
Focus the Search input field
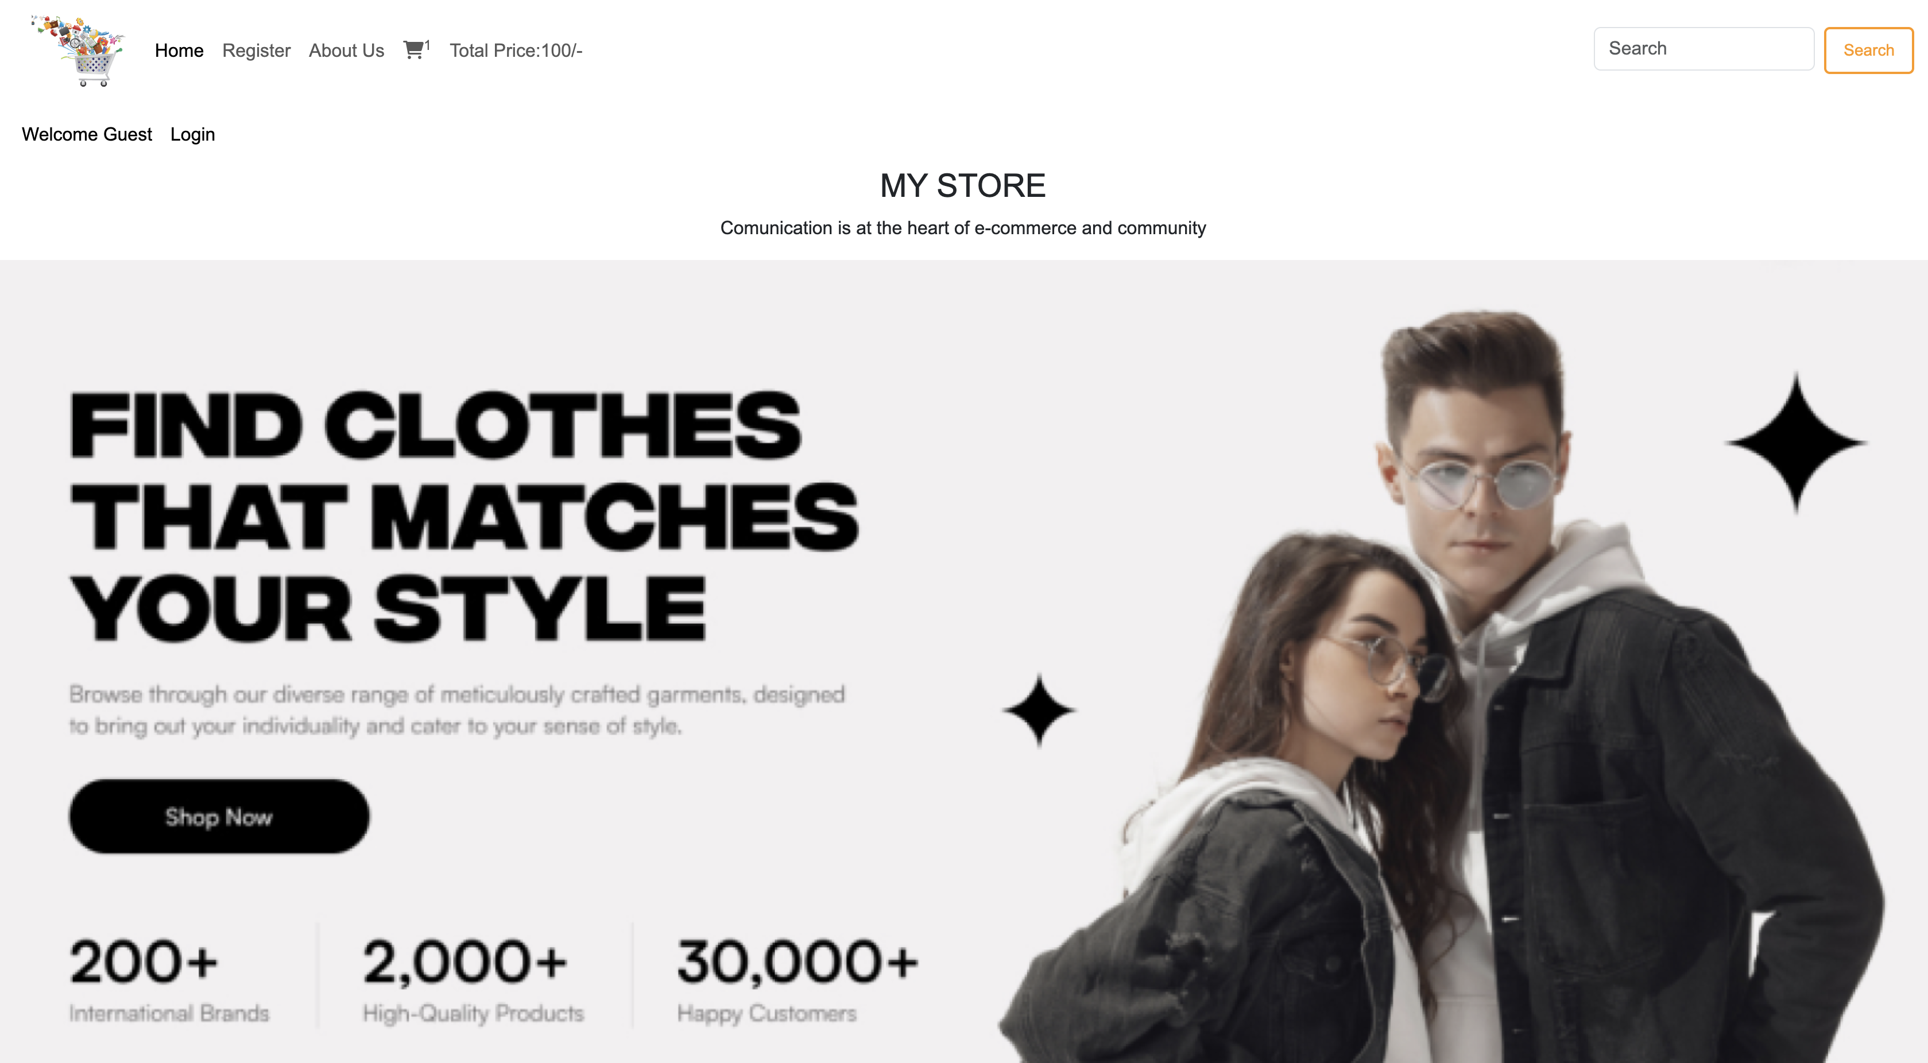1704,49
